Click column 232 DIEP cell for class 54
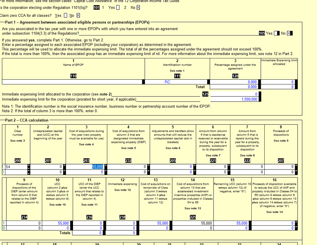 pyautogui.click(x=127, y=167)
